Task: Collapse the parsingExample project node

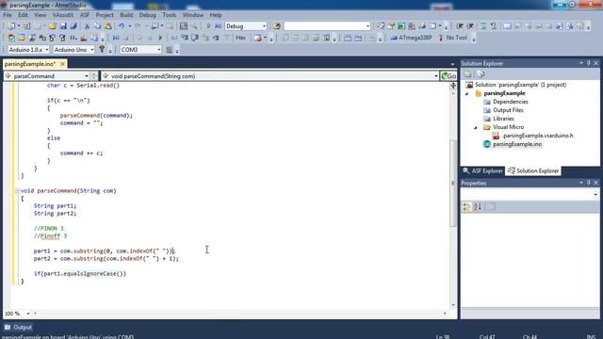Action: coord(467,93)
